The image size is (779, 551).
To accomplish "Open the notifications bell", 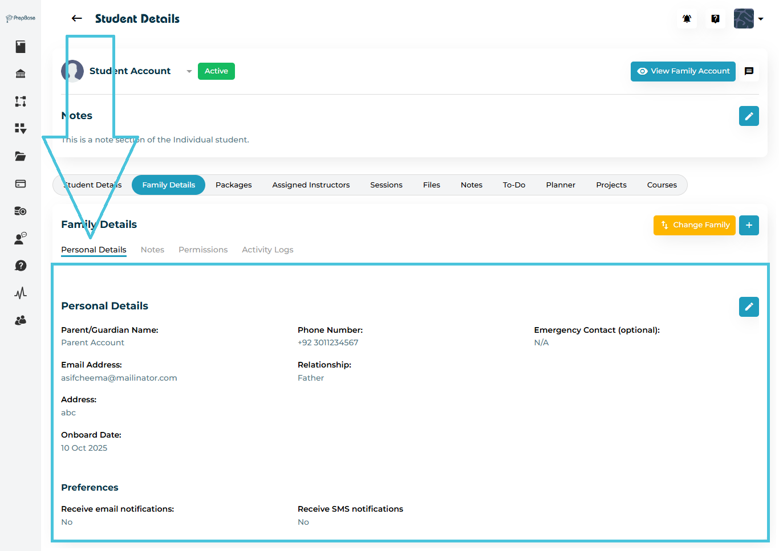I will (x=687, y=19).
